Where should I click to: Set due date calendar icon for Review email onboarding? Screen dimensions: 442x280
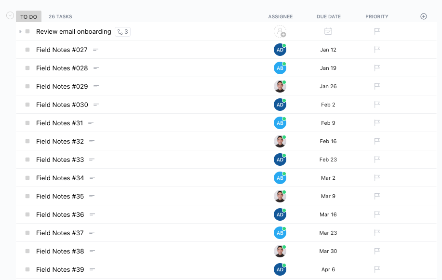coord(328,31)
